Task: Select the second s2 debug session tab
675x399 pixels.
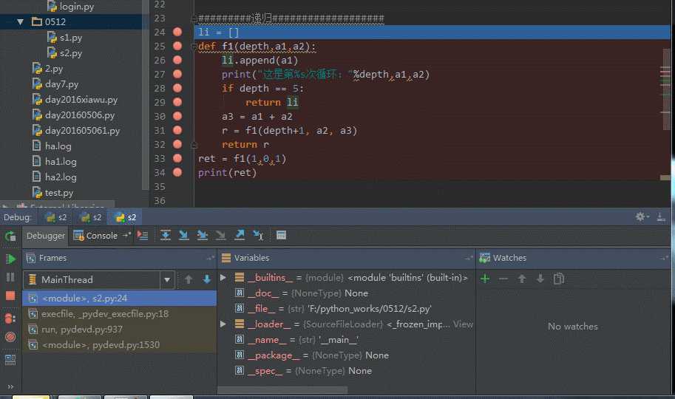Action: 91,217
